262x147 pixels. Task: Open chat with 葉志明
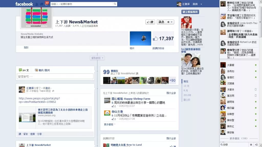239,96
